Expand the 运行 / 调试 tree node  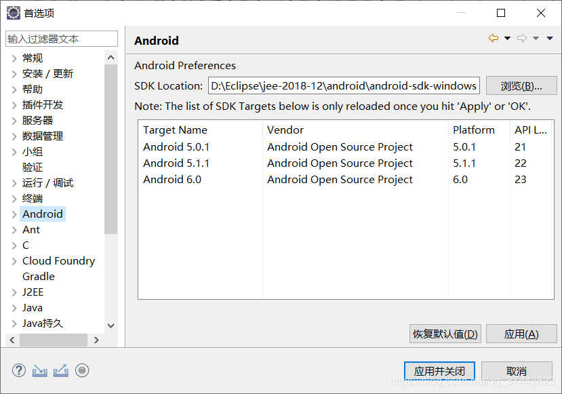point(14,183)
